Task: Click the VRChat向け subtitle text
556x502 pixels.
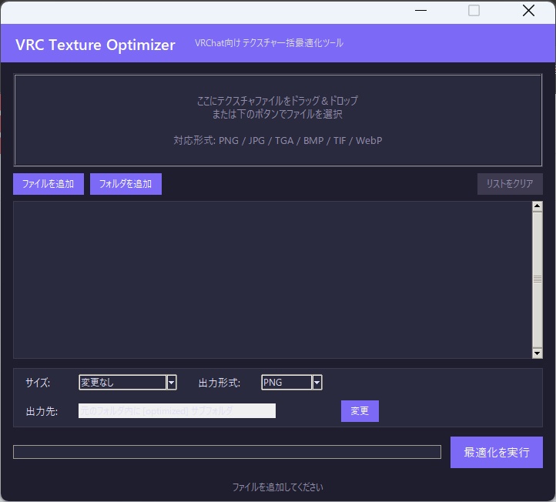Action: [x=269, y=43]
